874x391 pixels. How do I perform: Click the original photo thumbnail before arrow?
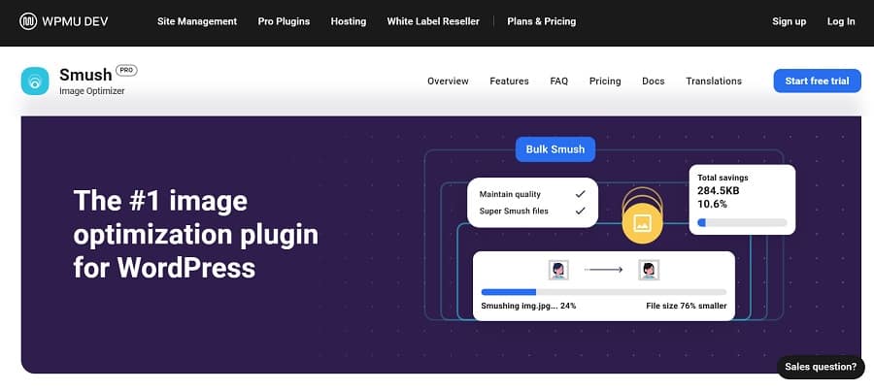[559, 270]
